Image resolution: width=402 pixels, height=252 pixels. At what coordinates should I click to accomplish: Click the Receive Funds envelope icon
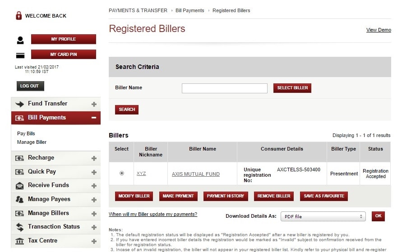19,185
